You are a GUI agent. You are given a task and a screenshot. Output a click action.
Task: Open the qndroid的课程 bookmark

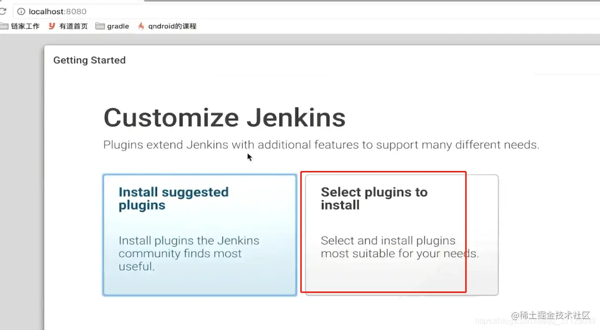(167, 26)
